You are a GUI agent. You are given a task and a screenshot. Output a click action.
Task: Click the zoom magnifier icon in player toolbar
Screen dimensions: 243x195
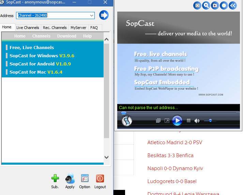[206, 5]
